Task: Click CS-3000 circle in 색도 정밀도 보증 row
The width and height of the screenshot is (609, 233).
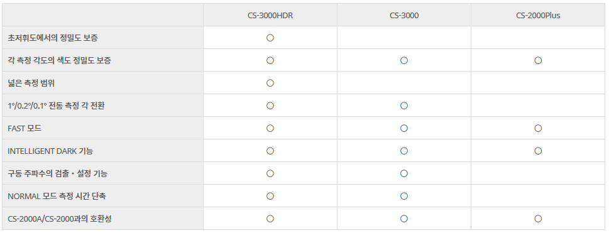Action: [404, 60]
